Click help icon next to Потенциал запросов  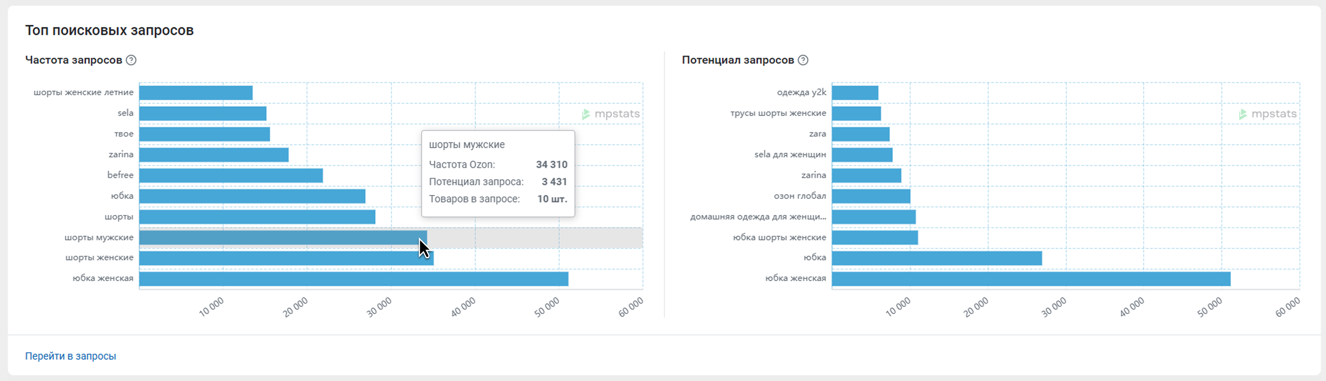(x=803, y=60)
